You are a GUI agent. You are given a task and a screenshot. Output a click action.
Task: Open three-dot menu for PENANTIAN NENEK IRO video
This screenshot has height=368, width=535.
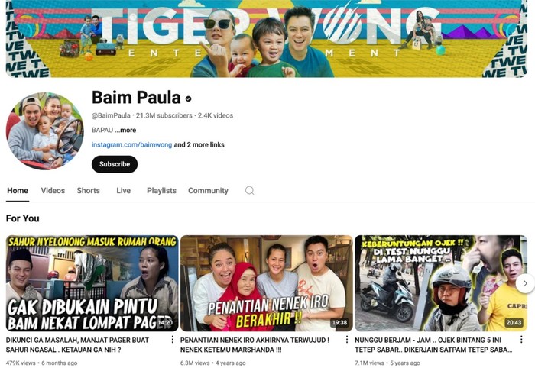point(347,339)
